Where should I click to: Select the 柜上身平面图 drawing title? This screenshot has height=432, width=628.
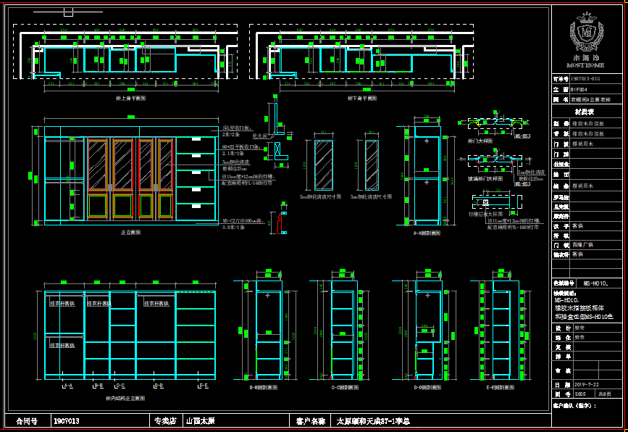(130, 98)
